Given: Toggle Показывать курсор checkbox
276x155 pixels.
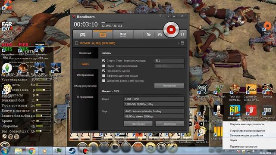Looking at the screenshot, I should [x=103, y=71].
